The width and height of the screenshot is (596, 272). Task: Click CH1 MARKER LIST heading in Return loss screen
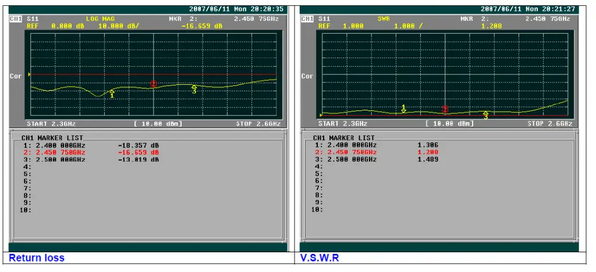click(52, 138)
